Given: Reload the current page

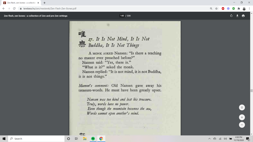Looking at the screenshot, I should pos(14,9).
